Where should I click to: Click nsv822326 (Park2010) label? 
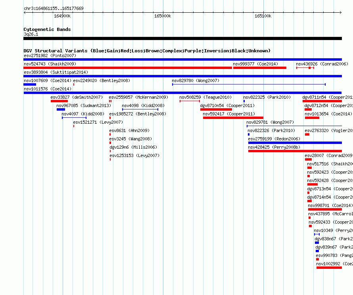pos(271,130)
